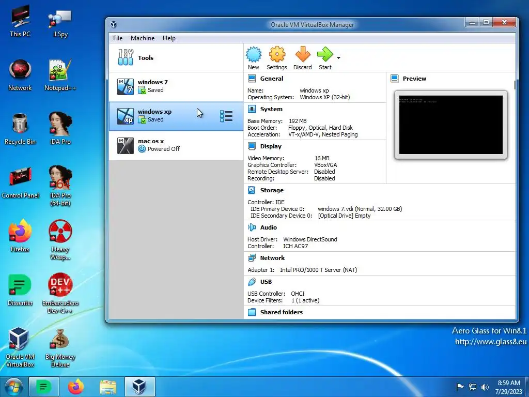Select the mac os x virtual machine

coord(176,145)
